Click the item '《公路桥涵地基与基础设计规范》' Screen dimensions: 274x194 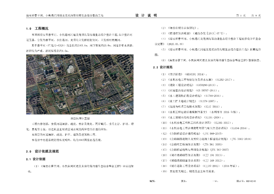tap(189, 150)
